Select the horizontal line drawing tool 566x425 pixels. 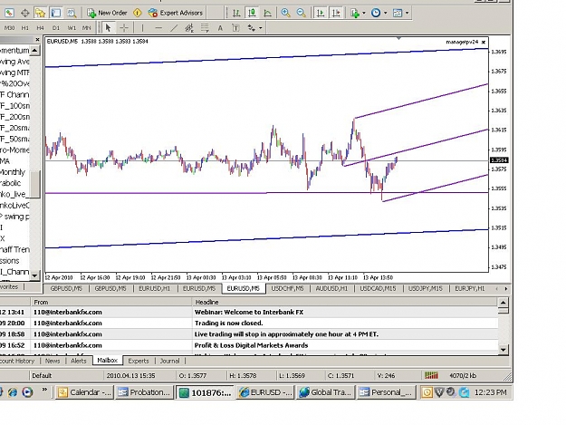158,28
